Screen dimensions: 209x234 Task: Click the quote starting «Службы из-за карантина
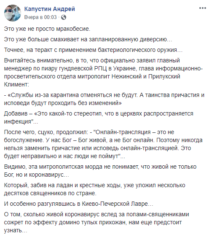coord(104,99)
